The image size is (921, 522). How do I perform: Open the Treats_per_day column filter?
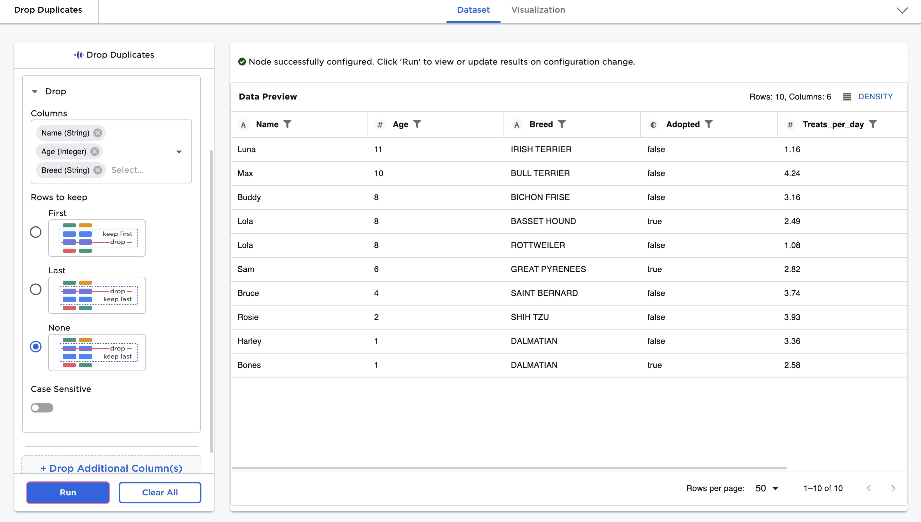tap(873, 124)
